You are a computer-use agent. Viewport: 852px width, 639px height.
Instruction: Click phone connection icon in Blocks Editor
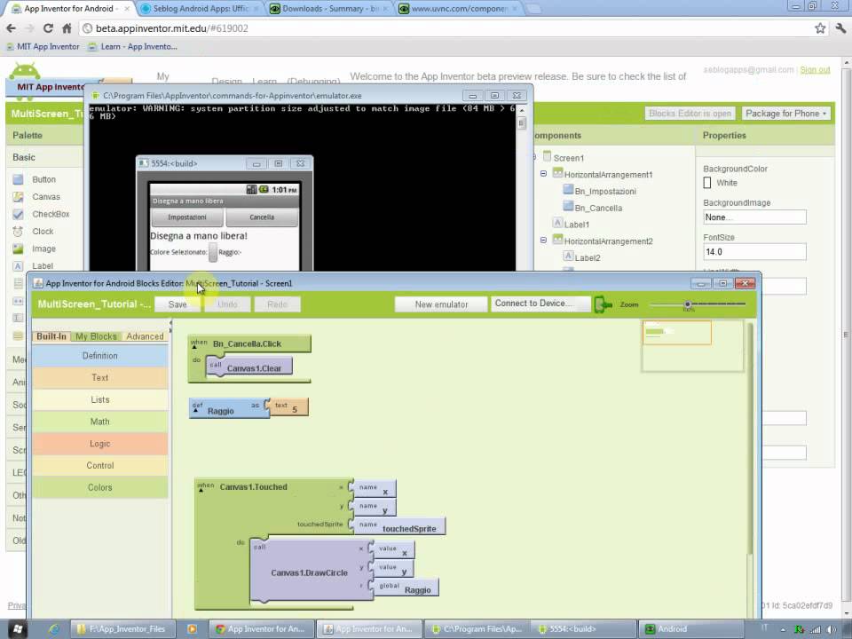(603, 304)
